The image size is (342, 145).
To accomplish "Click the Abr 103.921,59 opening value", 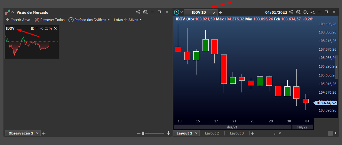I will coord(201,19).
